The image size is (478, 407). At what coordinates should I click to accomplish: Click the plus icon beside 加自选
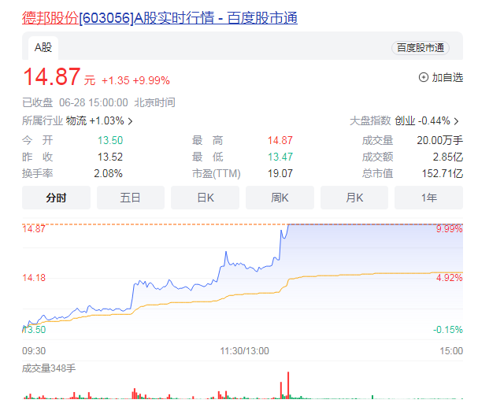[x=424, y=77]
